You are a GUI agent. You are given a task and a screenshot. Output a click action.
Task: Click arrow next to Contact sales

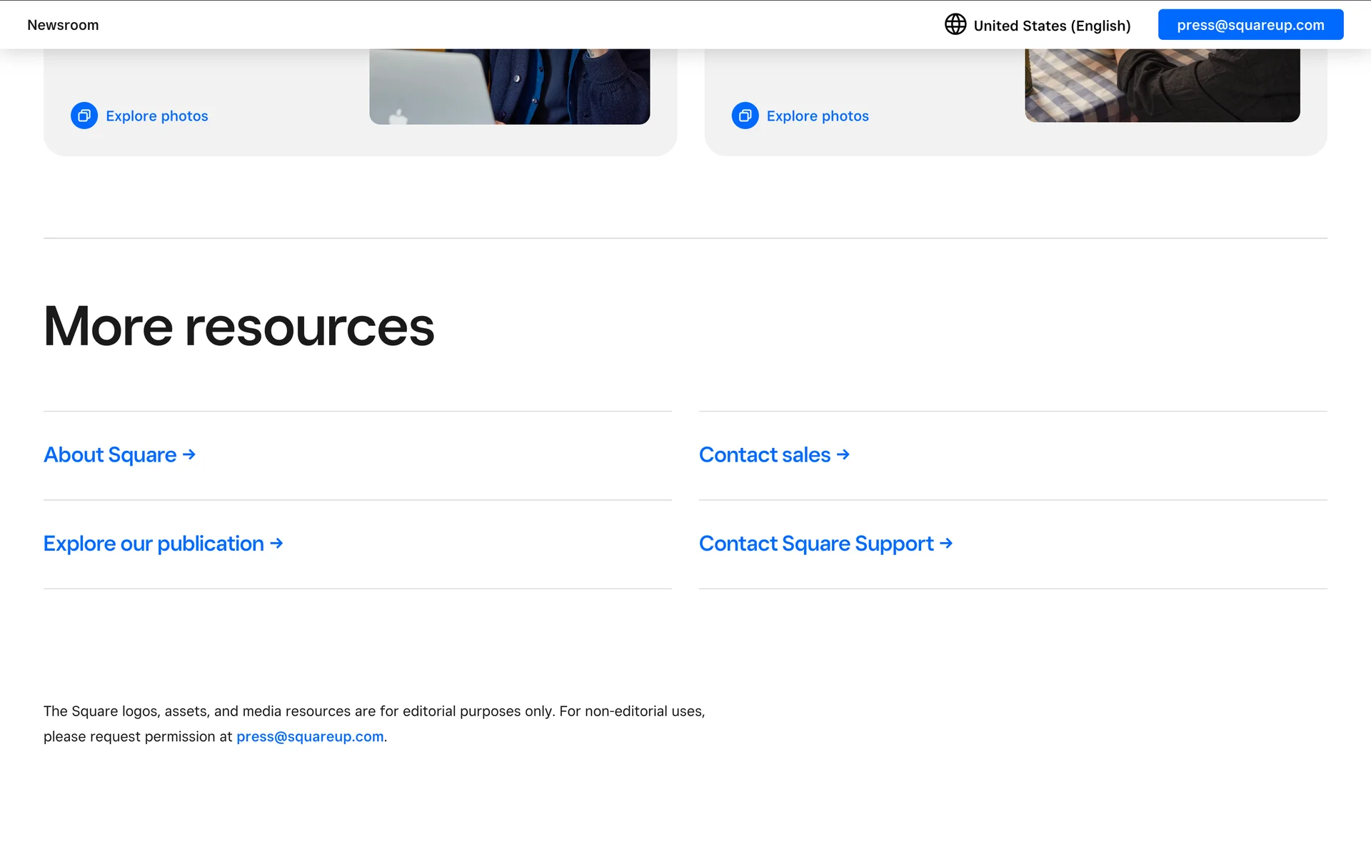(843, 455)
